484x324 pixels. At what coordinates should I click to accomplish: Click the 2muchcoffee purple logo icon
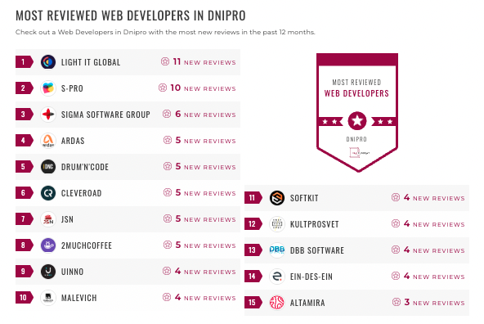pyautogui.click(x=48, y=245)
